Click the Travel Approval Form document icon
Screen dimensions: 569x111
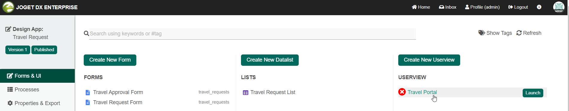tap(88, 93)
